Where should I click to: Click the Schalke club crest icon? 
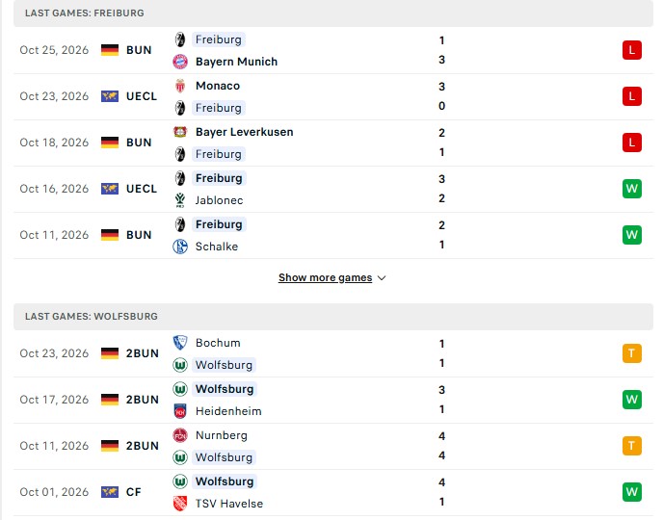(x=180, y=247)
